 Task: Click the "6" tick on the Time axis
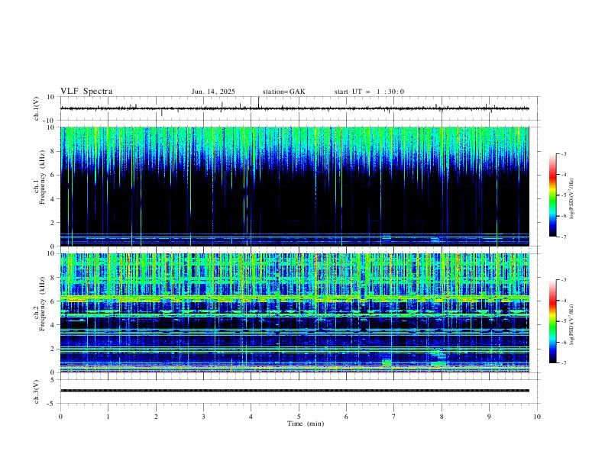pos(346,417)
